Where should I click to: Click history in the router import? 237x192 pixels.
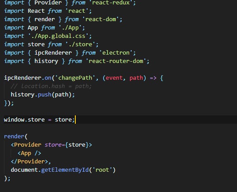point(46,61)
